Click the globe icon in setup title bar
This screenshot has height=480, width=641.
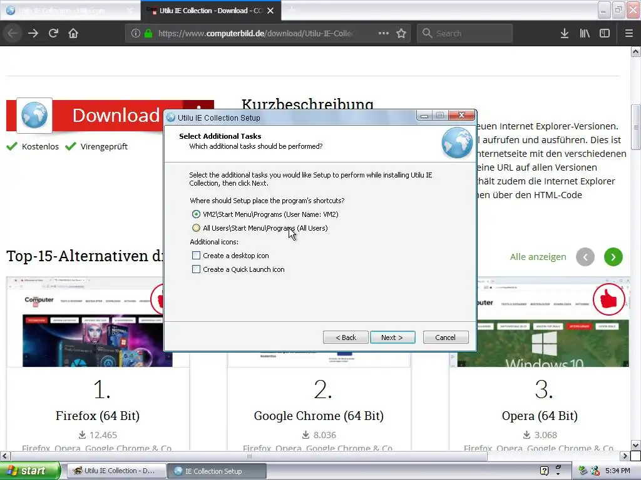click(171, 117)
